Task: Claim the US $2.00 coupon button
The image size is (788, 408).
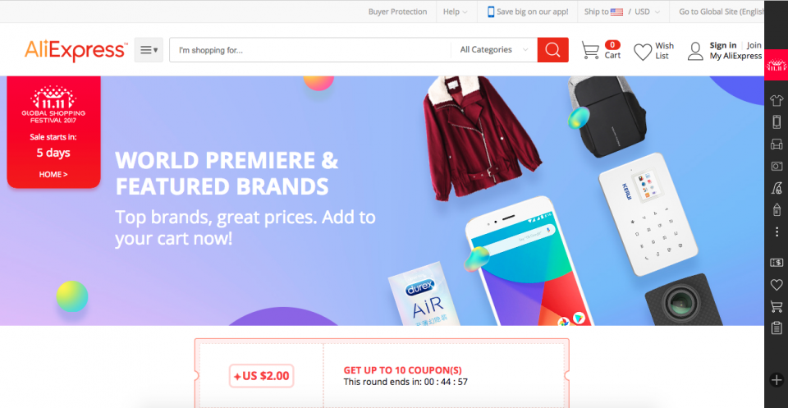Action: pyautogui.click(x=261, y=376)
